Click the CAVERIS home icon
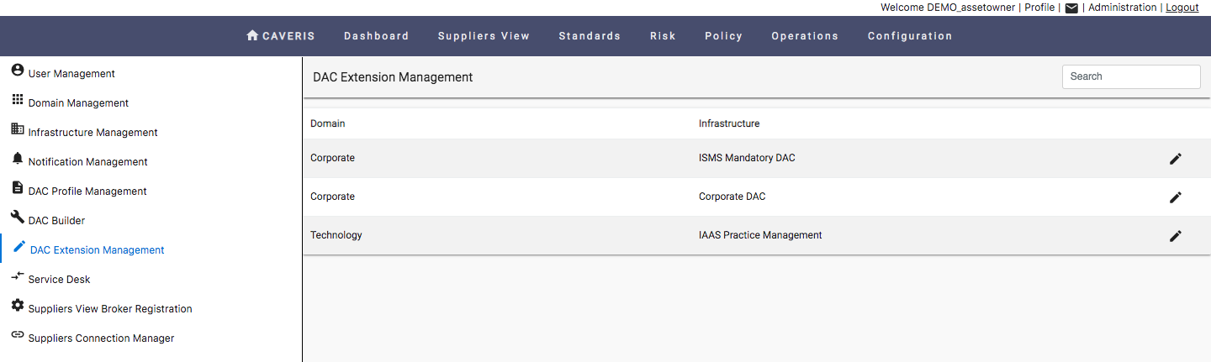 pos(252,35)
